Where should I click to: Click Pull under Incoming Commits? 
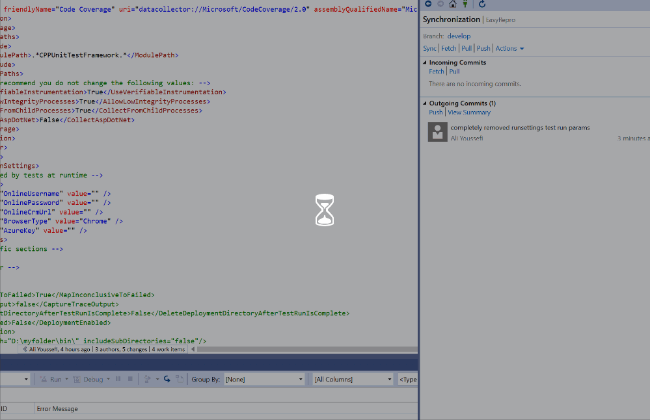[454, 72]
